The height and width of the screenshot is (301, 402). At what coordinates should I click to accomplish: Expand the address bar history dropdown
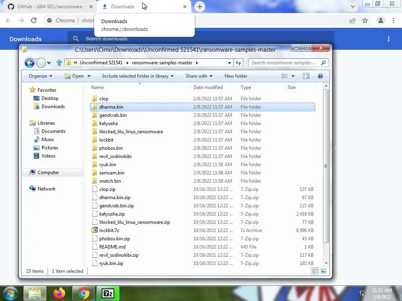pyautogui.click(x=229, y=63)
